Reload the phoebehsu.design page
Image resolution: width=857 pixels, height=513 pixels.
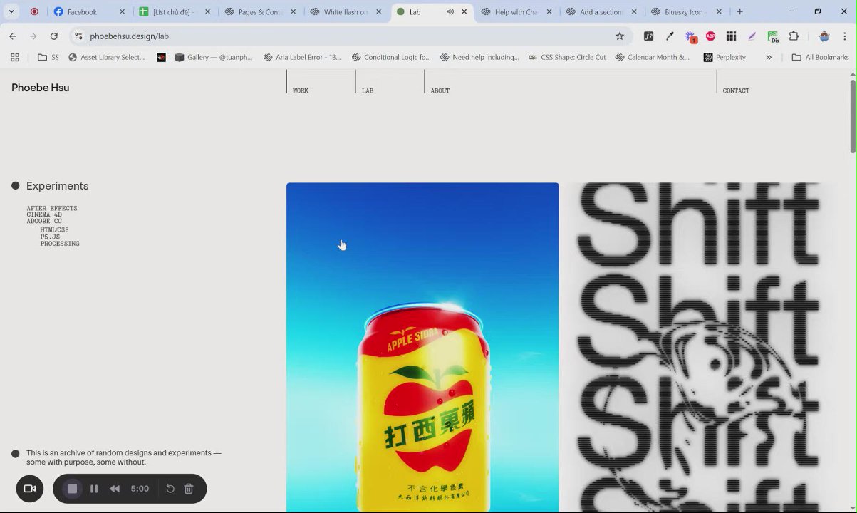[53, 36]
